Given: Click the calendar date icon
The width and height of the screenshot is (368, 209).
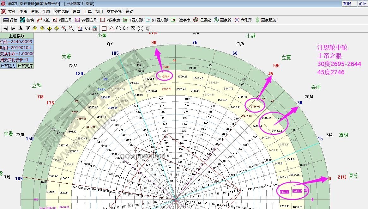Looking at the screenshot, I should click(94, 28).
